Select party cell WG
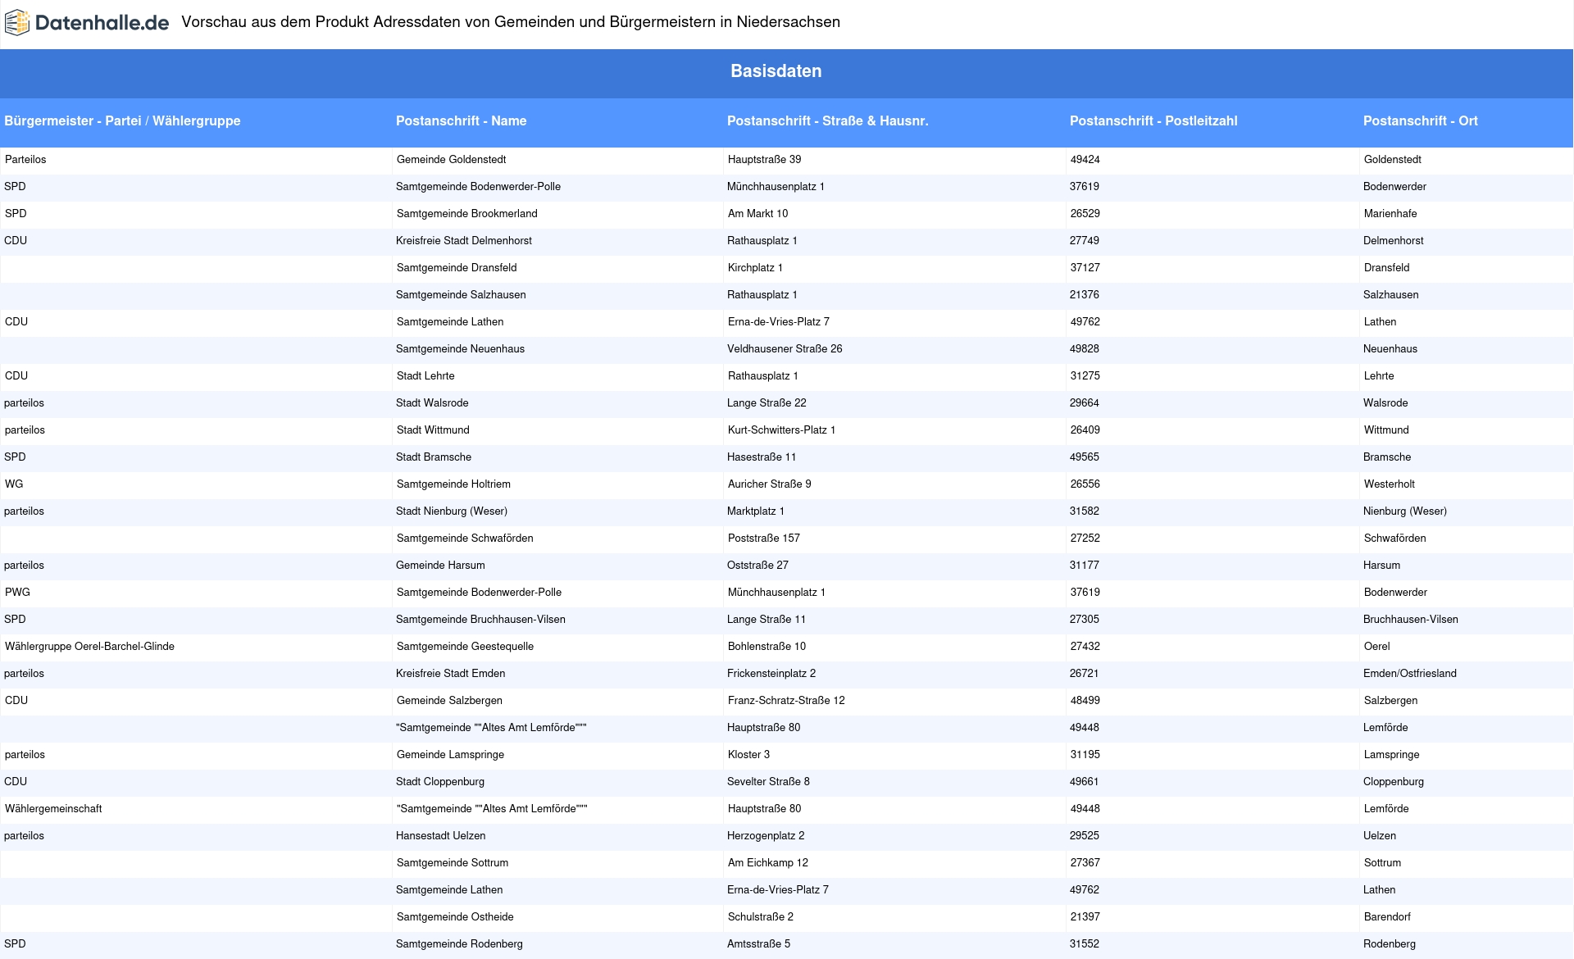 (x=14, y=484)
